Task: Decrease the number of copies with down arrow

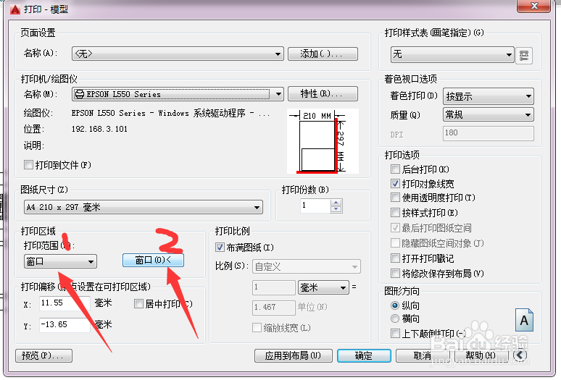Action: tap(336, 209)
